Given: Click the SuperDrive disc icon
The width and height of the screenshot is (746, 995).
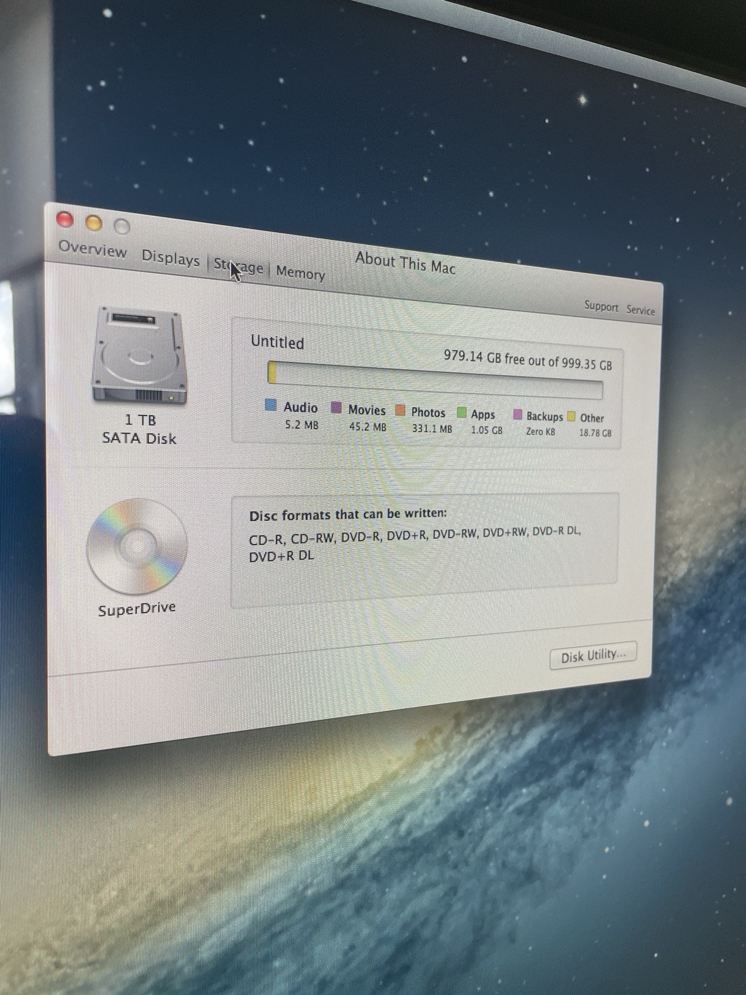Looking at the screenshot, I should [x=137, y=546].
